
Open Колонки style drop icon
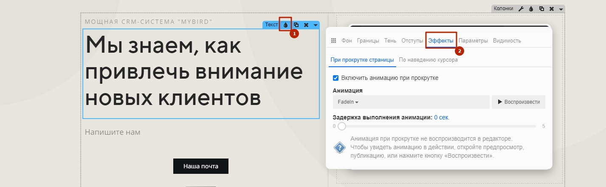pos(531,8)
